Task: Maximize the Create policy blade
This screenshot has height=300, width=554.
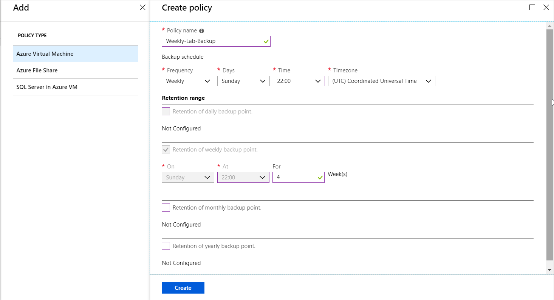Action: pos(532,8)
